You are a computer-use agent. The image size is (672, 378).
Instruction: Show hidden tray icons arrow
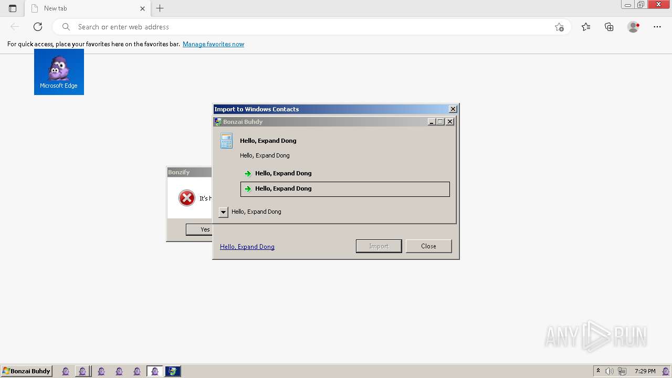(x=598, y=371)
